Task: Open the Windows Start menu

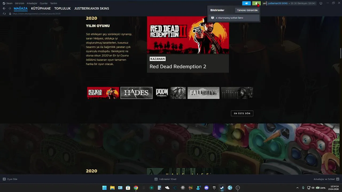Action: click(104, 188)
